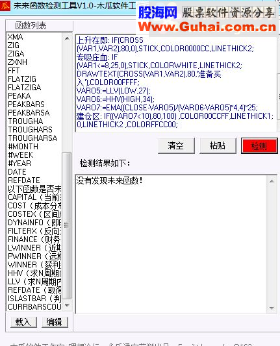Select ISLASTBAR（判 list entry
The width and height of the screenshot is (280, 346).
34,298
